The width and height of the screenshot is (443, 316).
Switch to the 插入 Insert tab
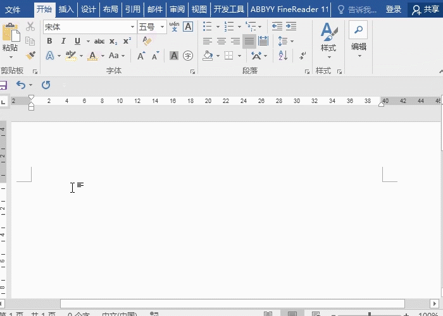click(66, 9)
